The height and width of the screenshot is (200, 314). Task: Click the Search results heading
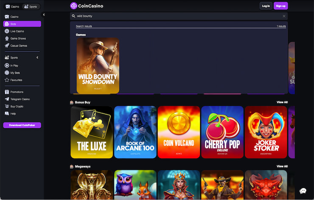(x=84, y=26)
